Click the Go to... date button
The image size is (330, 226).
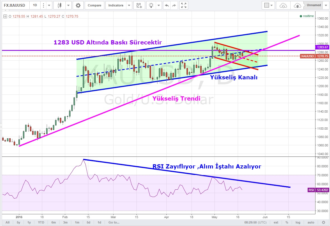pyautogui.click(x=114, y=223)
